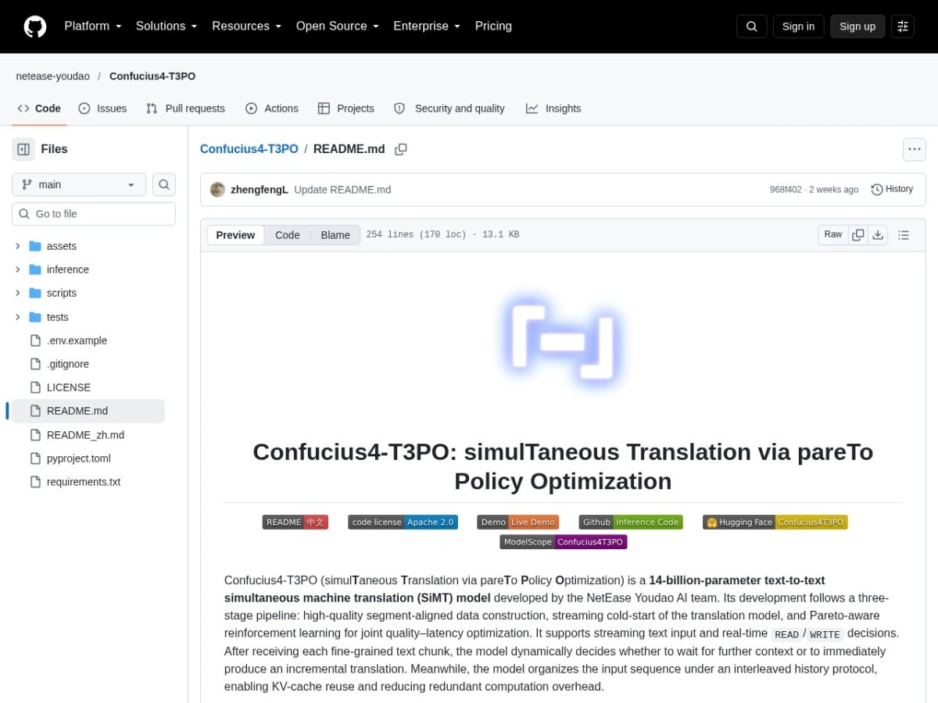This screenshot has height=703, width=938.
Task: Go to the Actions tab
Action: [272, 109]
